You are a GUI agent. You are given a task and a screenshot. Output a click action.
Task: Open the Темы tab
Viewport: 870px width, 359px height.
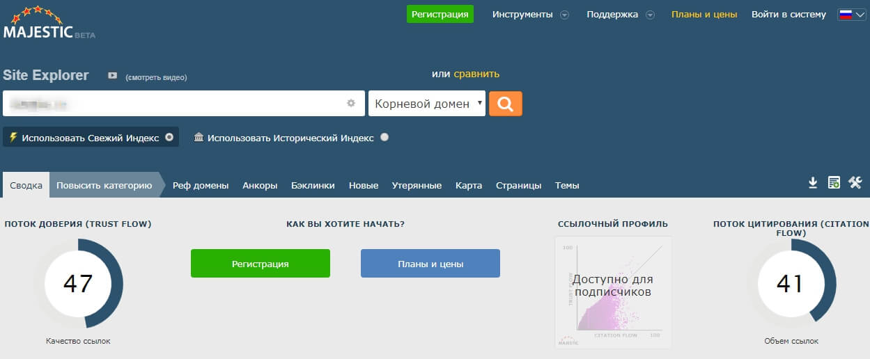[x=567, y=185]
